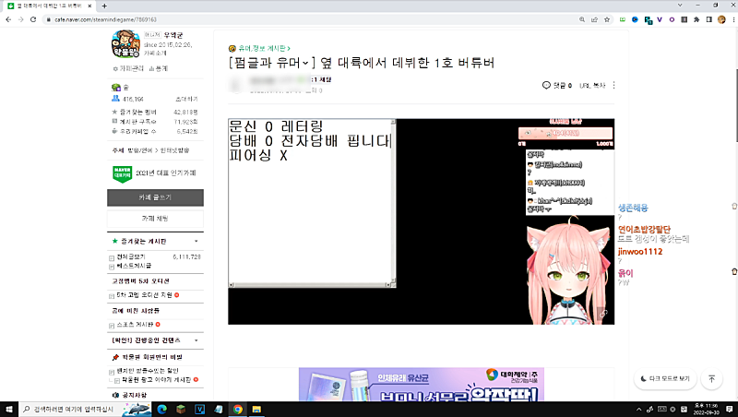Click the teal translate extension icon
Image resolution: width=738 pixels, height=417 pixels.
pos(649,20)
